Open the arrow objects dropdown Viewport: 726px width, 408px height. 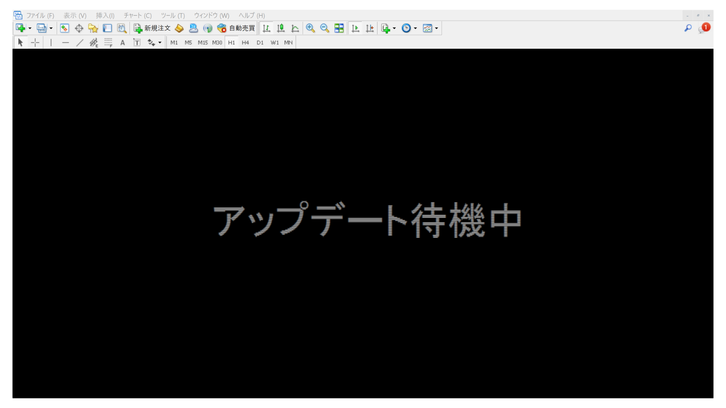click(160, 42)
